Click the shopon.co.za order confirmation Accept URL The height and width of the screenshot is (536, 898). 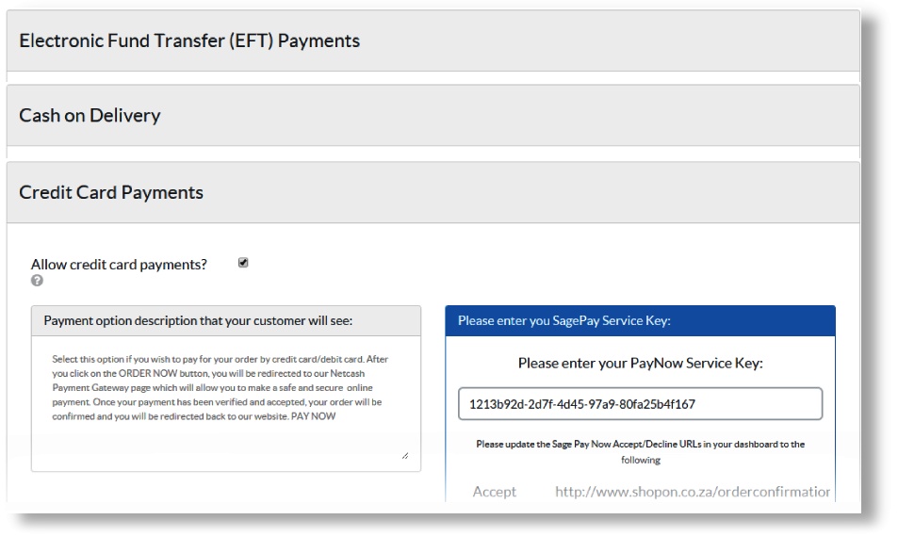click(693, 492)
